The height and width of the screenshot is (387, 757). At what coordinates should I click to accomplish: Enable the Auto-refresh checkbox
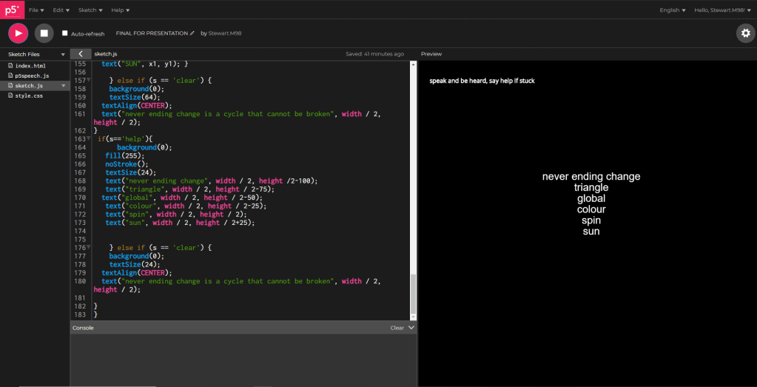tap(65, 33)
